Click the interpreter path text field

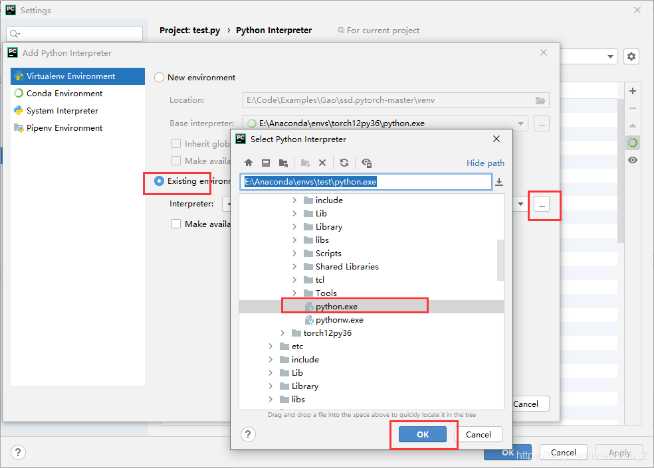pos(366,182)
